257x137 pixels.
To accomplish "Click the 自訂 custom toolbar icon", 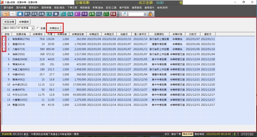I will point(99,14).
